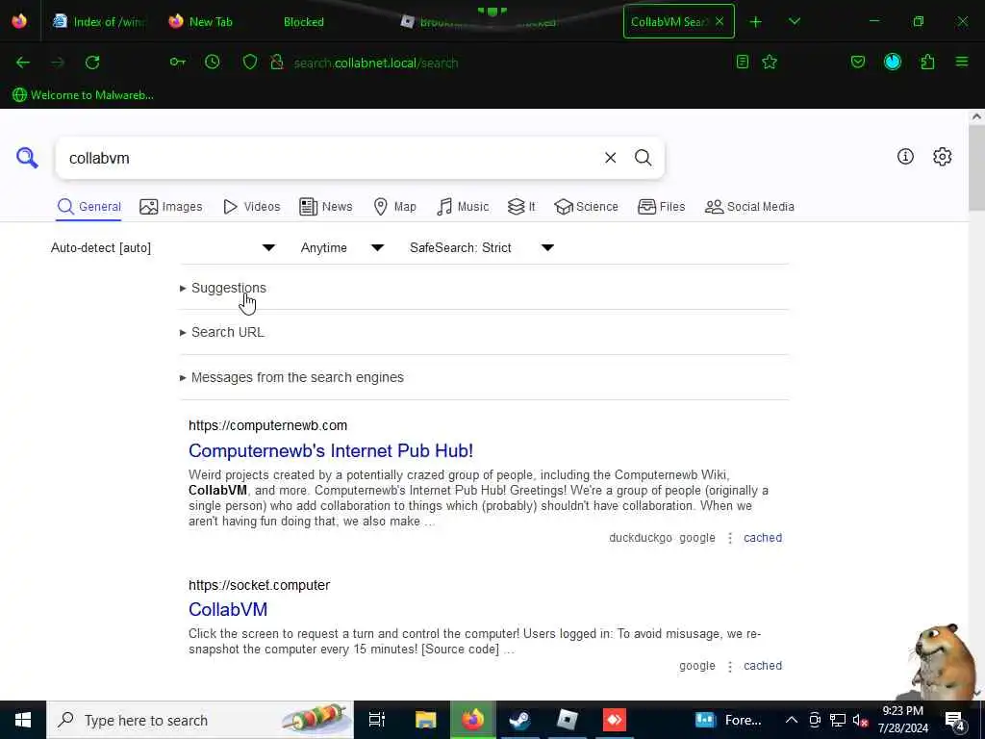
Task: Open history clock icon in toolbar
Action: click(213, 62)
